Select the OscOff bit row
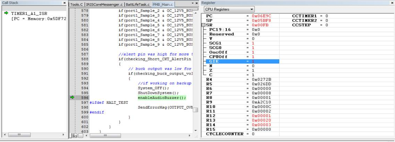395x142 pixels. pos(242,52)
